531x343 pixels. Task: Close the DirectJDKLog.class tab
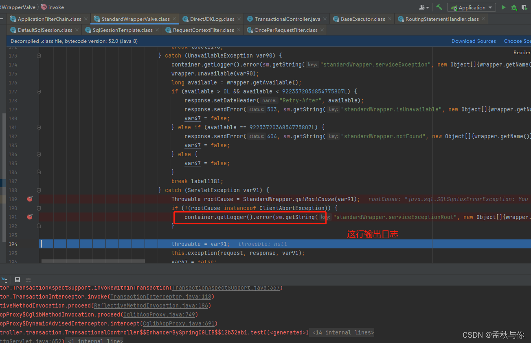239,19
